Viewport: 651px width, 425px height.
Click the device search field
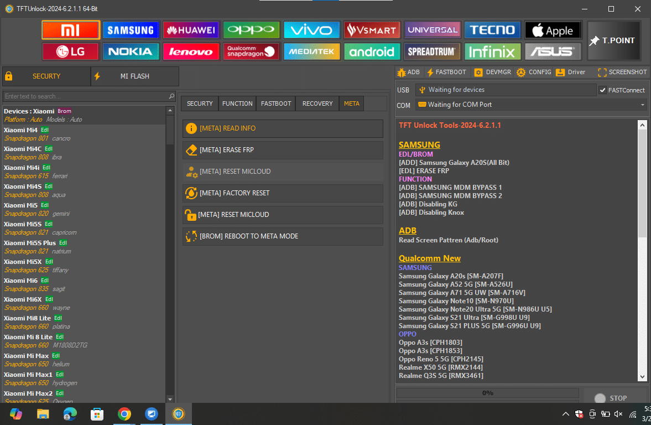coord(88,95)
